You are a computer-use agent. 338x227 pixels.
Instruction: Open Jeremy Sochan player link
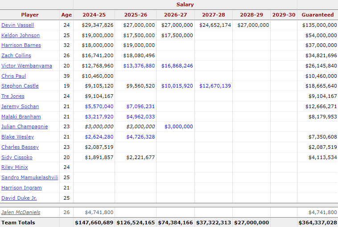[20, 106]
